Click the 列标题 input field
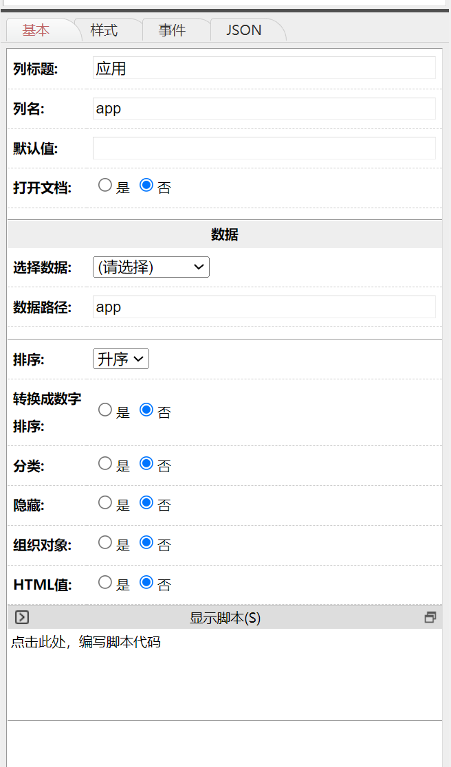451x767 pixels. tap(264, 68)
